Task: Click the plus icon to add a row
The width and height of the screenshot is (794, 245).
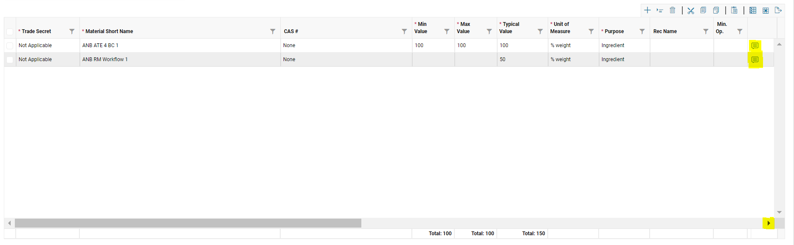Action: coord(647,10)
